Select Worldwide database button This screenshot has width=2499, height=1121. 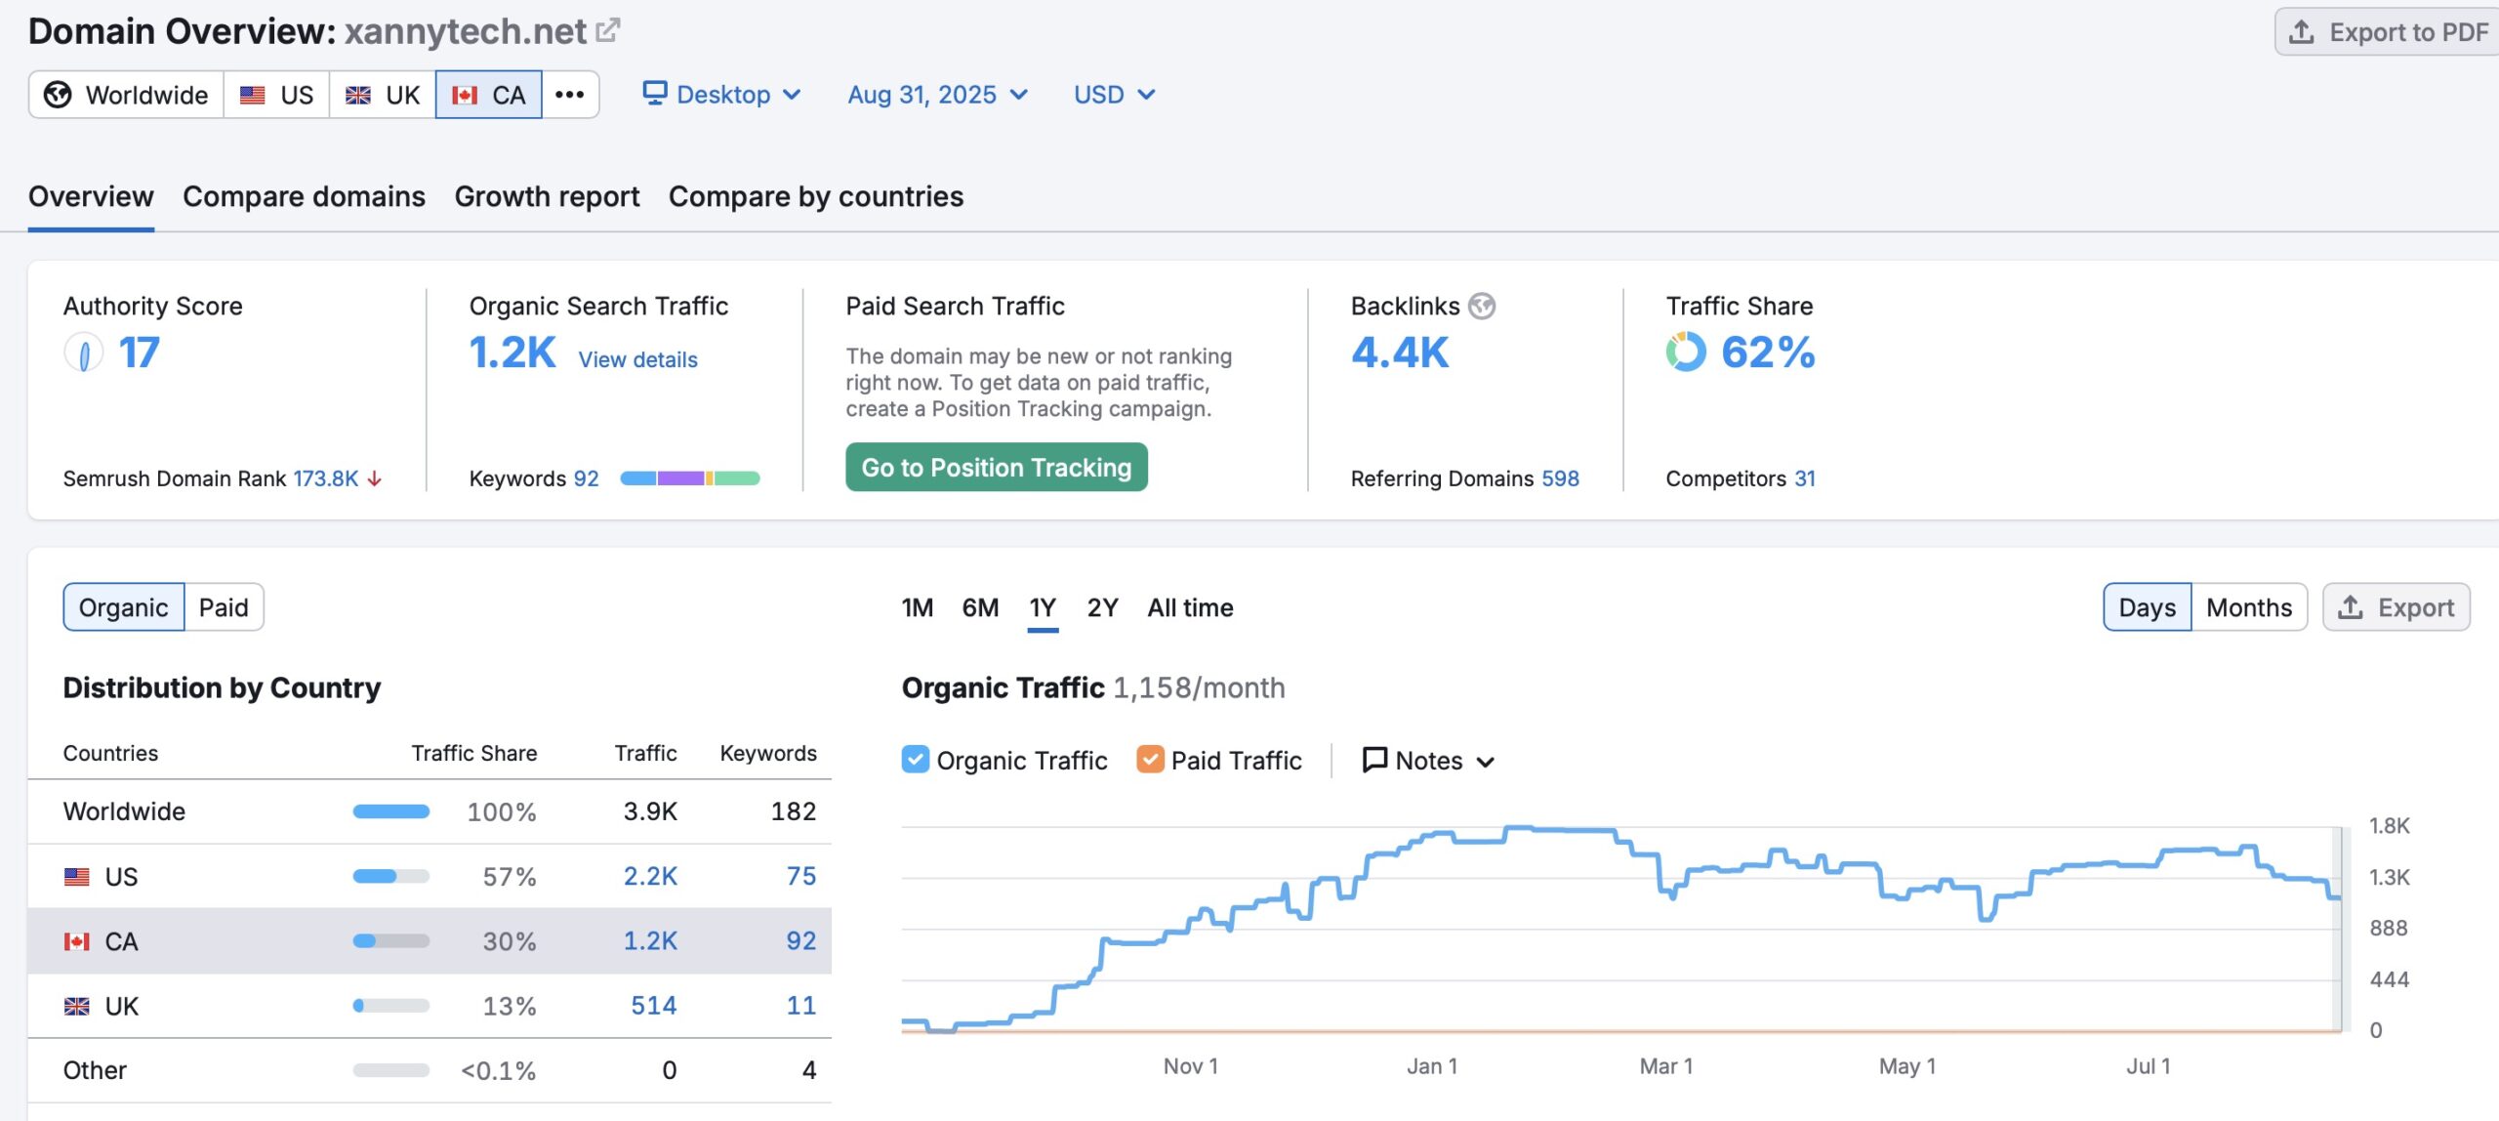pyautogui.click(x=127, y=95)
